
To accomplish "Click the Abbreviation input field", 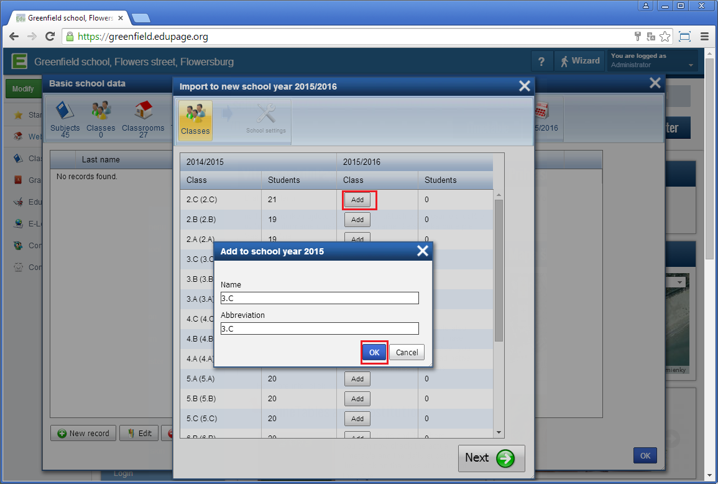I will click(320, 328).
